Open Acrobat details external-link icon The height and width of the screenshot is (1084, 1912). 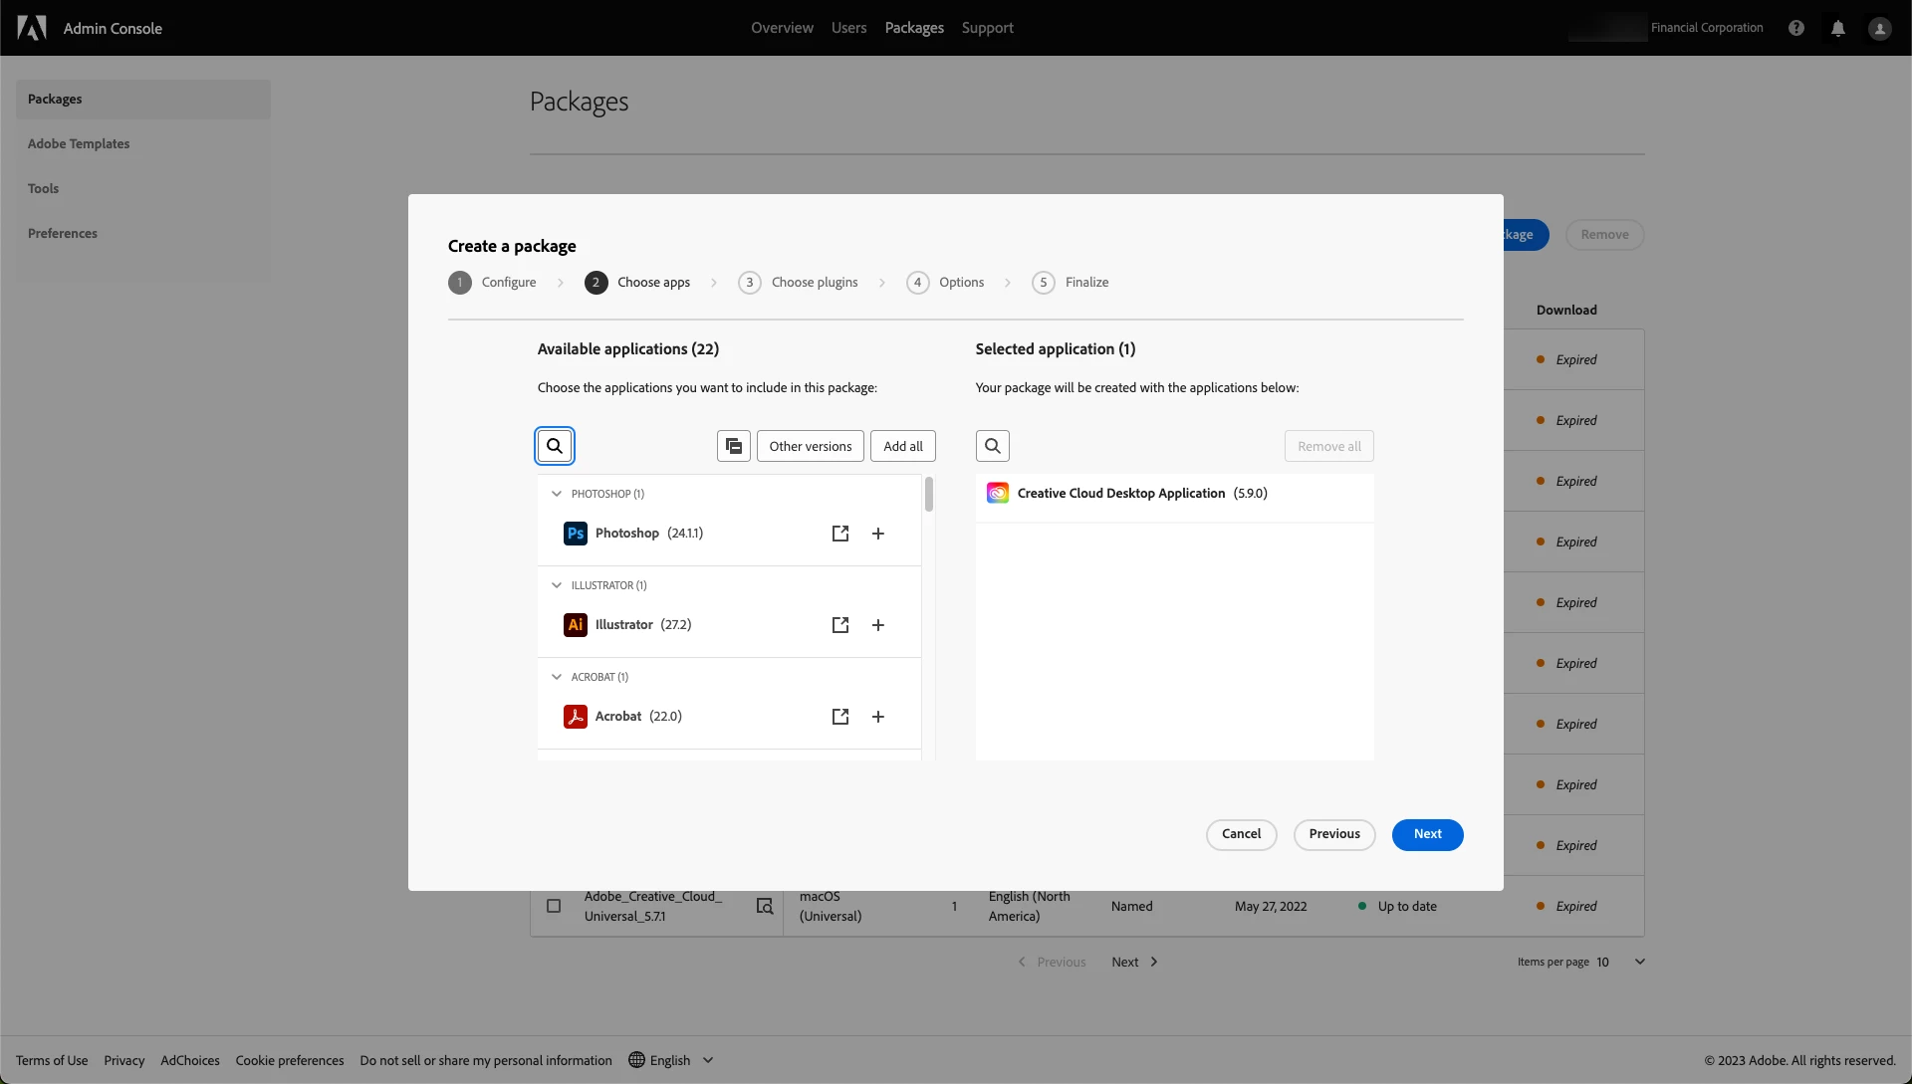point(840,717)
